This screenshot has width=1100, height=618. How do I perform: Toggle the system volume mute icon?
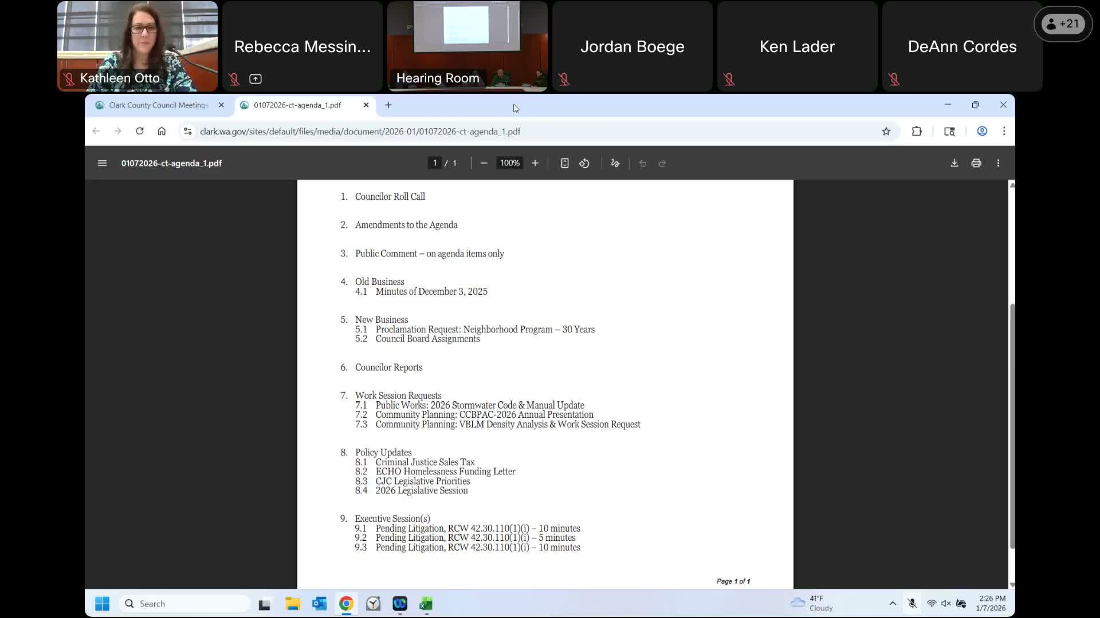[x=946, y=604]
